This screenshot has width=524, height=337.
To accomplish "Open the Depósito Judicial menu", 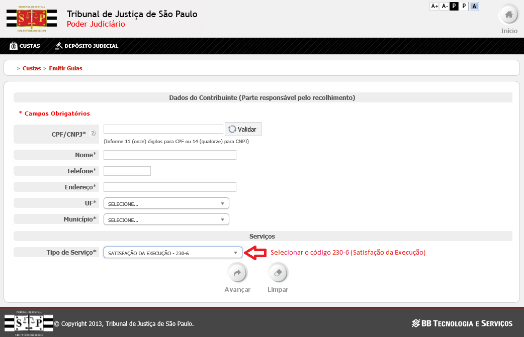I will (86, 46).
